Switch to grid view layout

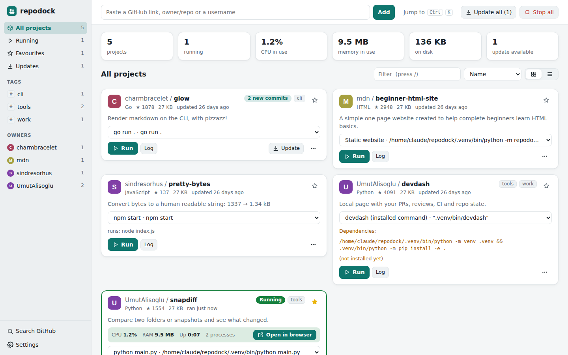click(534, 74)
